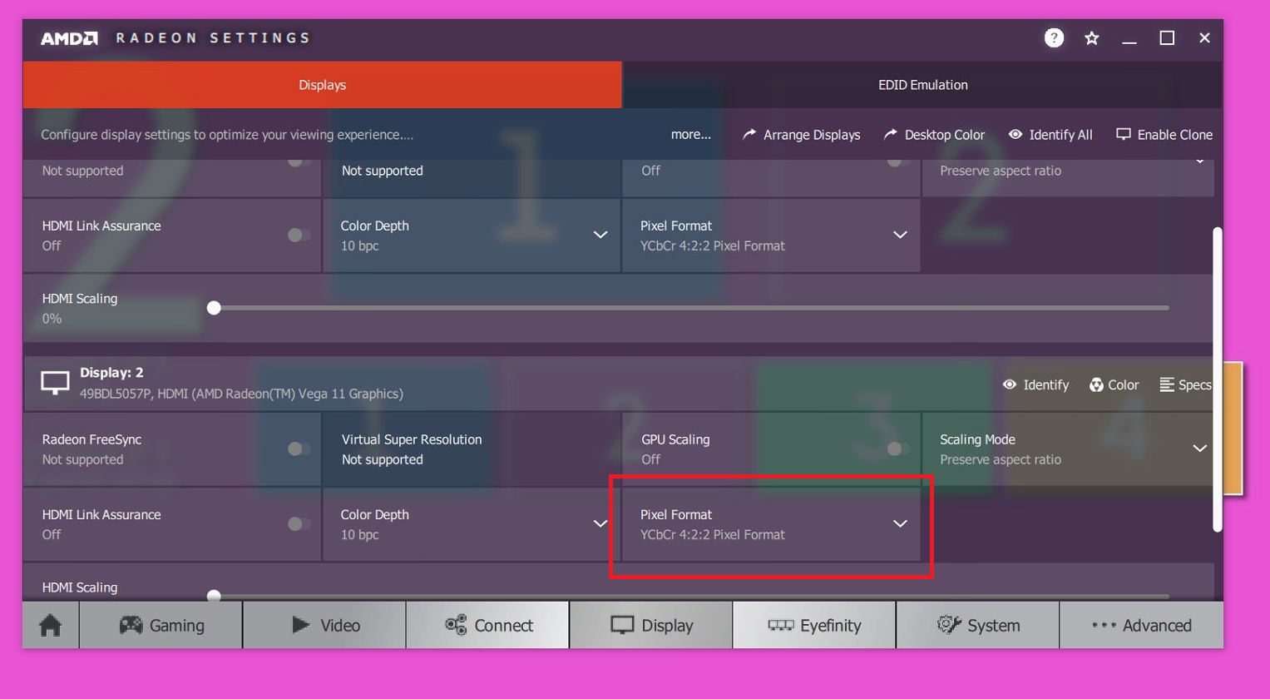Click the vertical scrollbar of the settings list
The image size is (1270, 699).
[1218, 379]
